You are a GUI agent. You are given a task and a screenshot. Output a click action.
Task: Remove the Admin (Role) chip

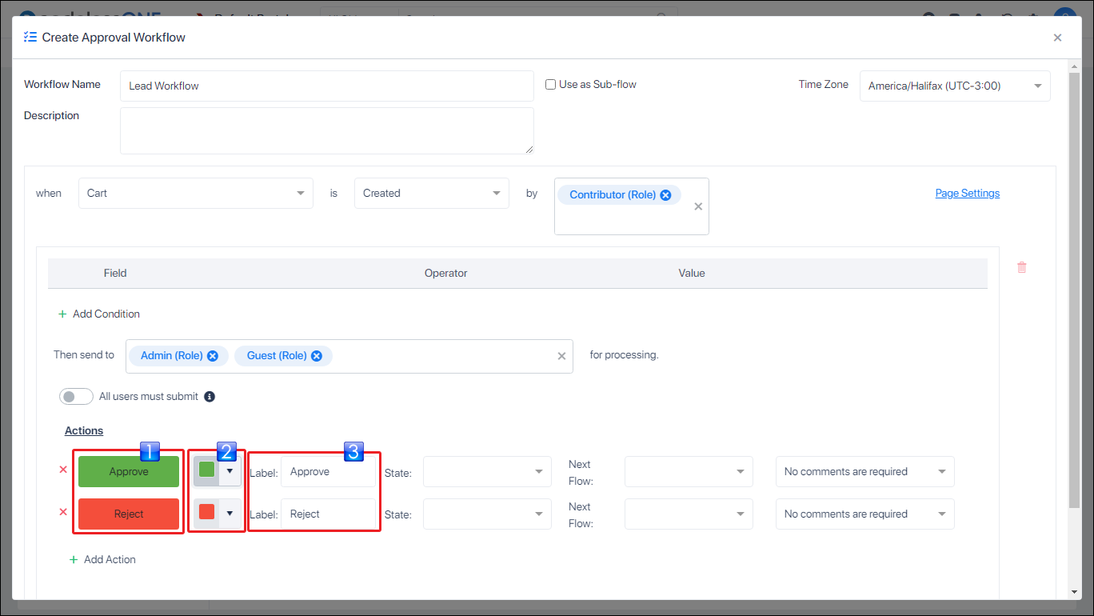coord(211,355)
